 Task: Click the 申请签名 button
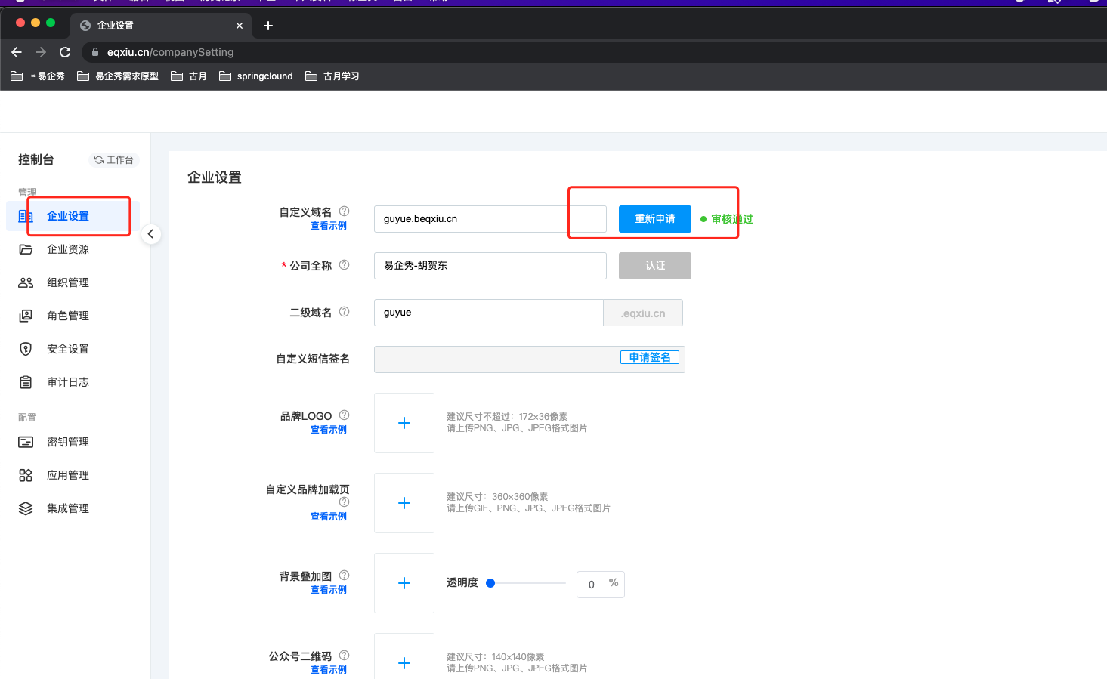[x=650, y=357]
